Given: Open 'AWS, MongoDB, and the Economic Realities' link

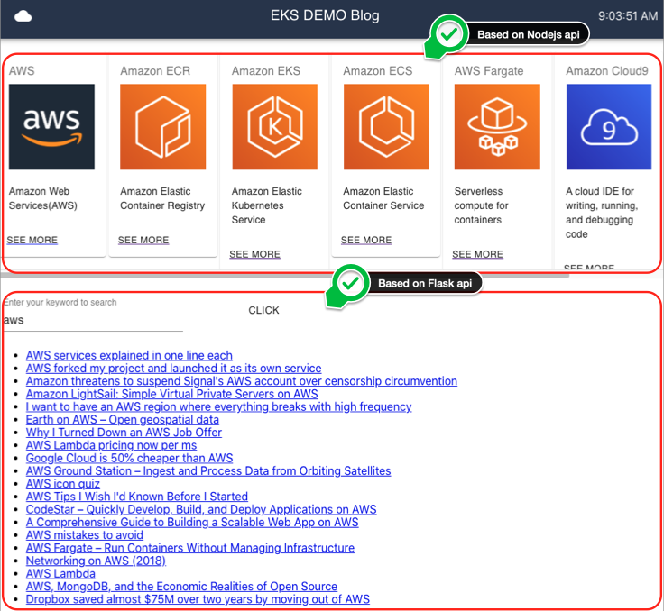Looking at the screenshot, I should pyautogui.click(x=181, y=587).
